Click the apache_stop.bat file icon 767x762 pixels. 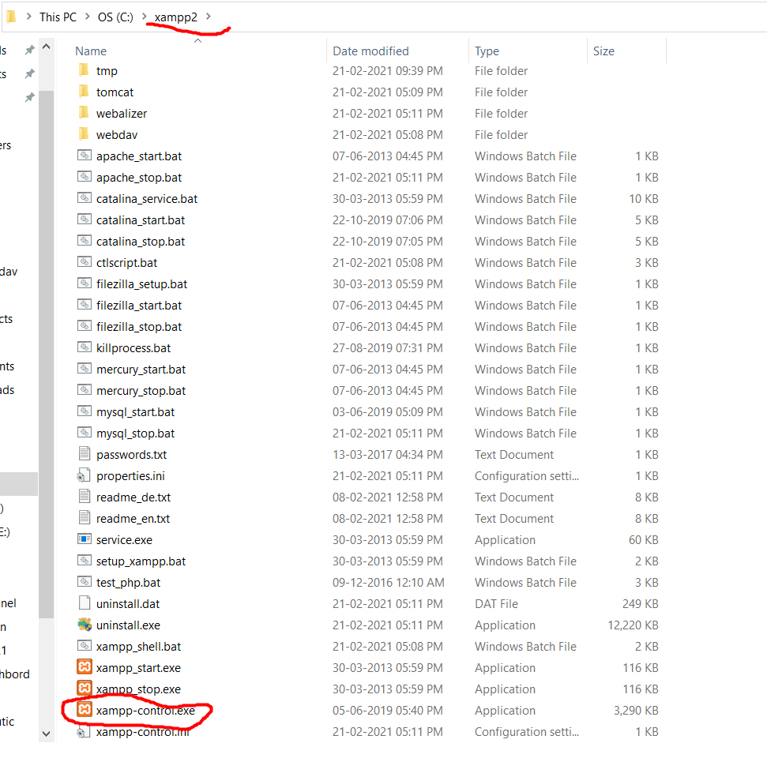tap(85, 177)
